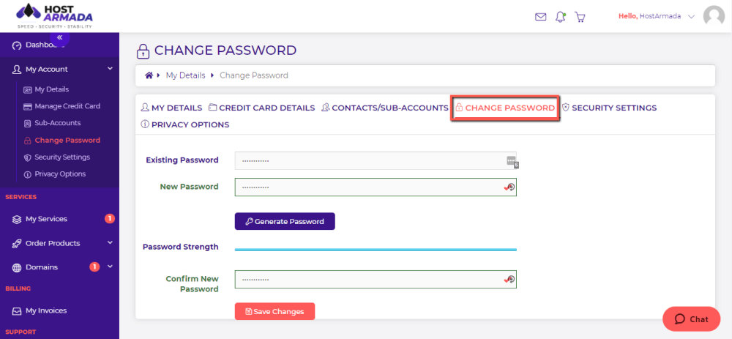Click the My Invoices envelope icon
Viewport: 732px width, 339px height.
click(x=17, y=310)
